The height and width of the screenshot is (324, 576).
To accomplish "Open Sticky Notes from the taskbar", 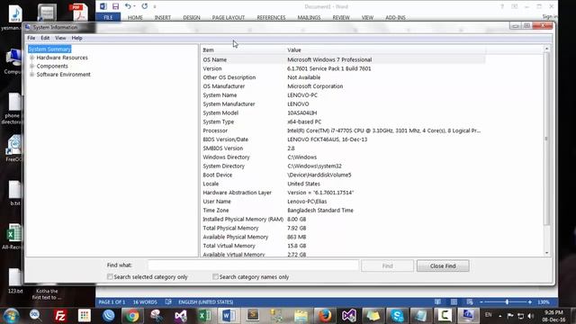I will tap(373, 316).
